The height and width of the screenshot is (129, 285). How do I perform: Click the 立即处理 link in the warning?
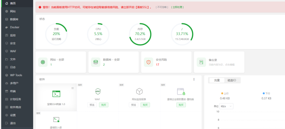[177, 7]
